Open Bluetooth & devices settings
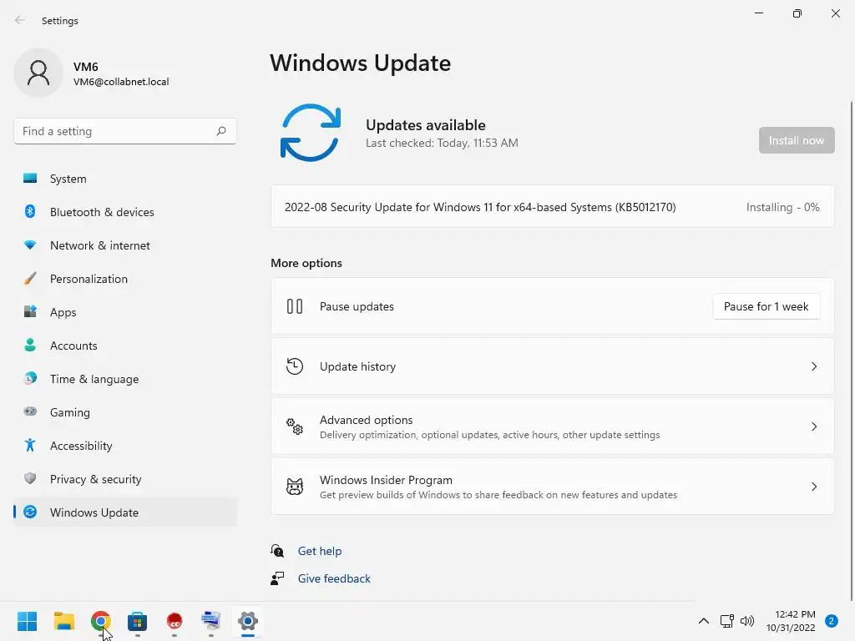 [125, 212]
